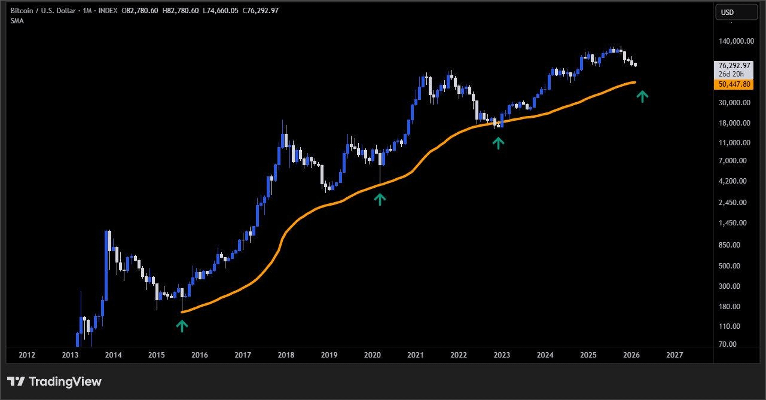This screenshot has width=766, height=400.
Task: Click the 2023 label on time axis
Action: (x=502, y=355)
